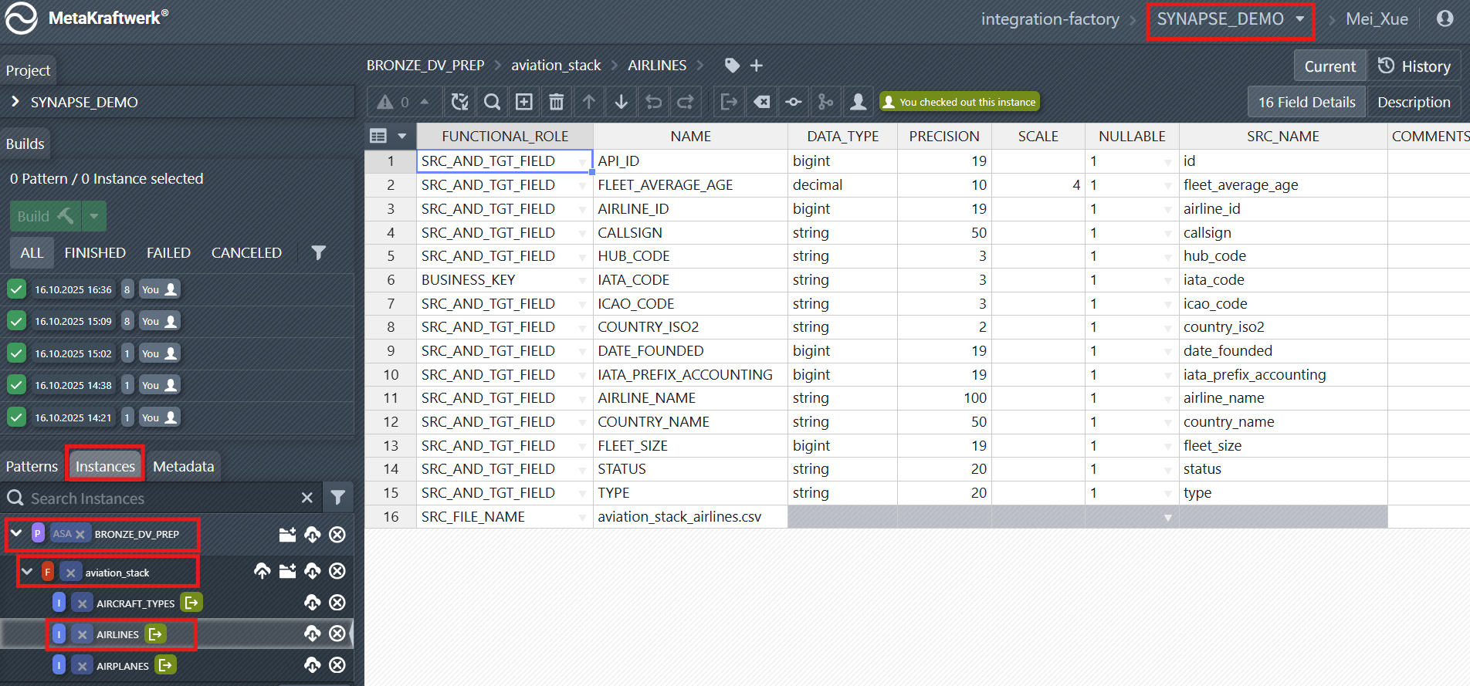
Task: Click the upload cloud icon on aviation_stack
Action: tap(262, 571)
